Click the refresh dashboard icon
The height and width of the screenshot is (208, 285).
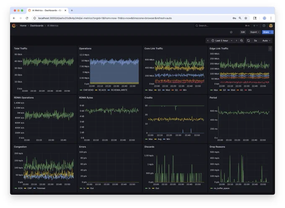tap(249, 41)
